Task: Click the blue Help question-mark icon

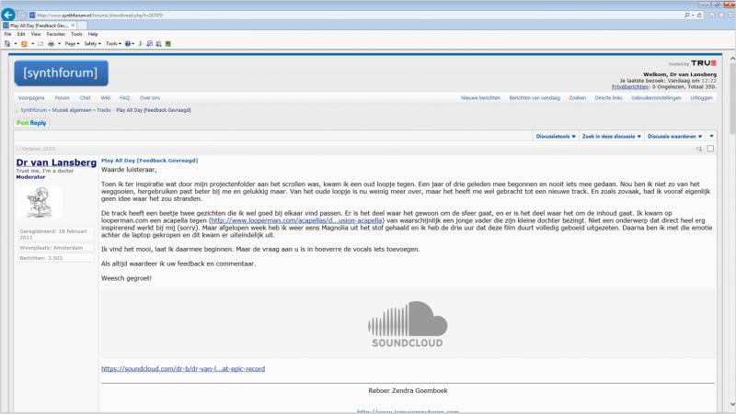Action: coord(128,43)
